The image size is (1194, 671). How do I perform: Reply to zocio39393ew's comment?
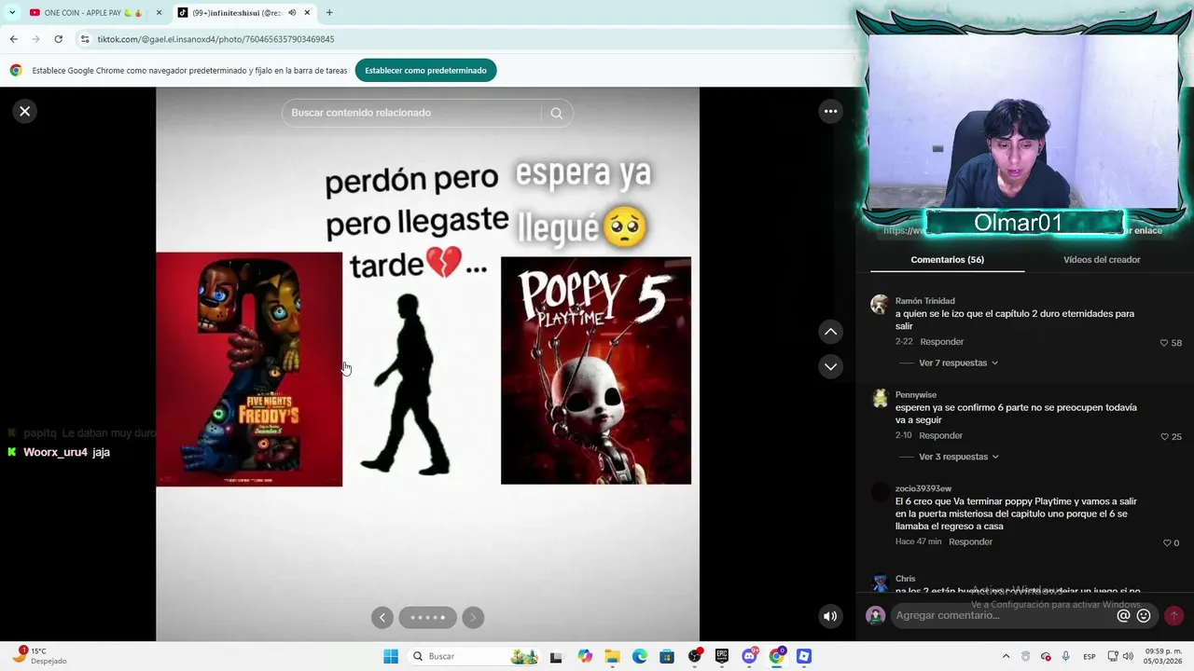click(970, 542)
